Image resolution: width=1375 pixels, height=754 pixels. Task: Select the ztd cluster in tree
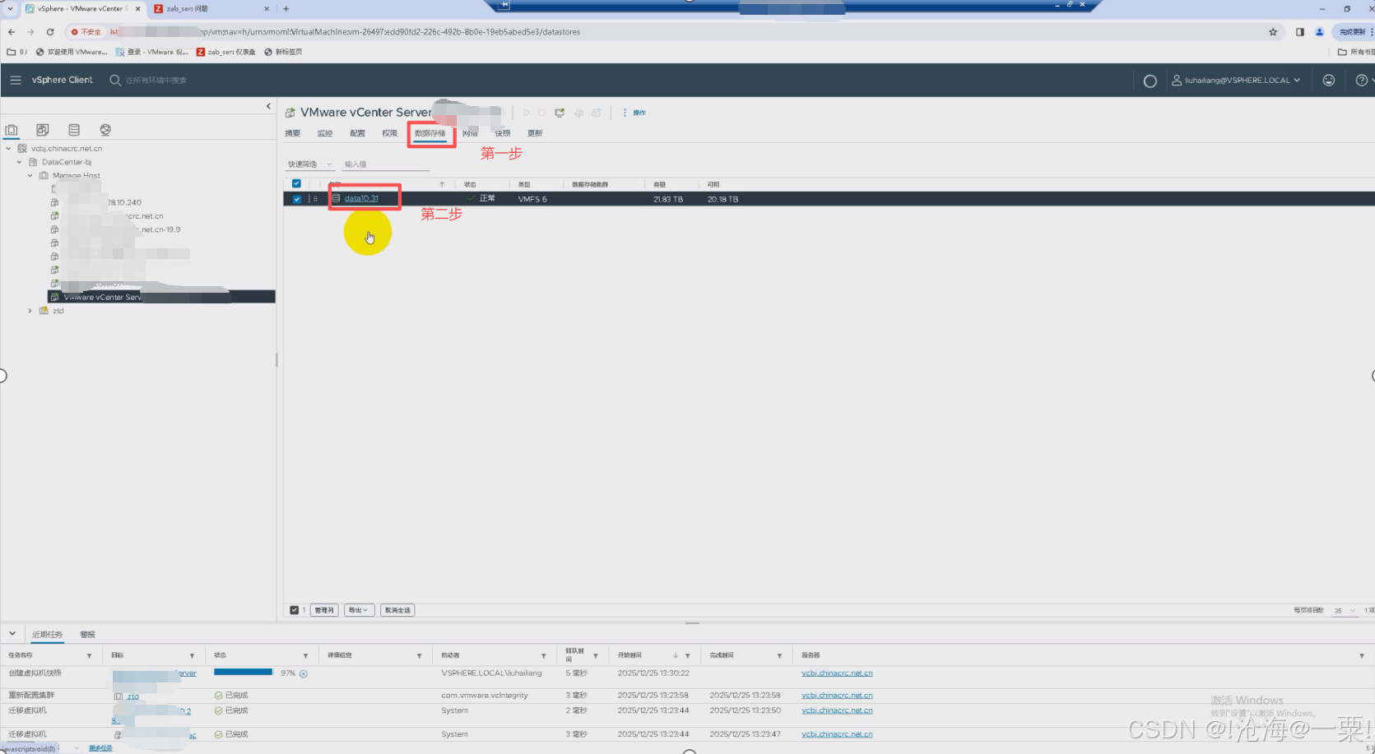(x=58, y=311)
